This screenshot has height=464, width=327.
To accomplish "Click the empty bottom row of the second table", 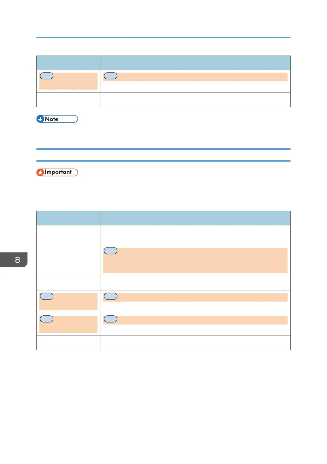I will (x=163, y=343).
